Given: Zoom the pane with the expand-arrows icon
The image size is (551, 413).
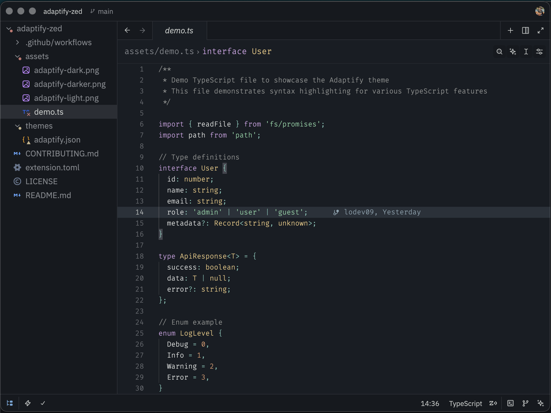Looking at the screenshot, I should (541, 30).
